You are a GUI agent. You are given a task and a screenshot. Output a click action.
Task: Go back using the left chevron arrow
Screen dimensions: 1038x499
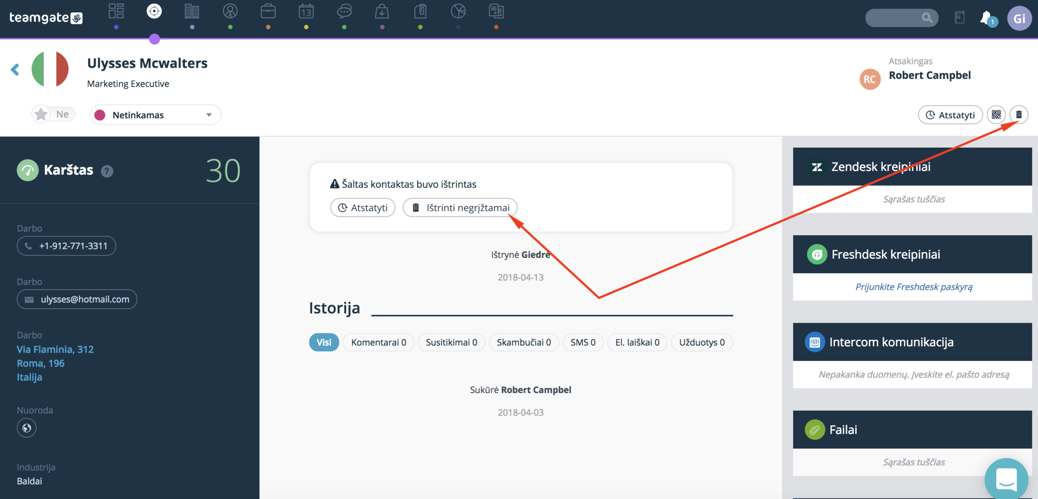[15, 70]
